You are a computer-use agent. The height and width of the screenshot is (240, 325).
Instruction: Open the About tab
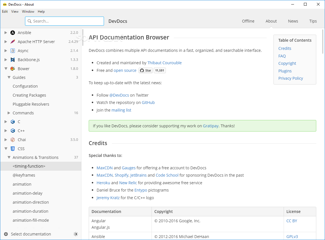(x=271, y=21)
